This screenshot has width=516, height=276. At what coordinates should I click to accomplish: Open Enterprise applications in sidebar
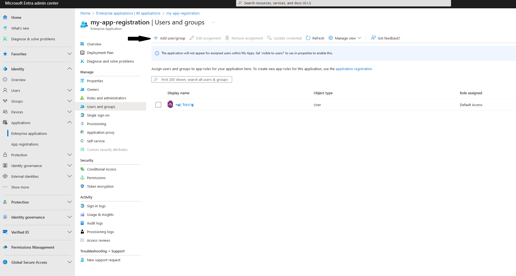(29, 133)
